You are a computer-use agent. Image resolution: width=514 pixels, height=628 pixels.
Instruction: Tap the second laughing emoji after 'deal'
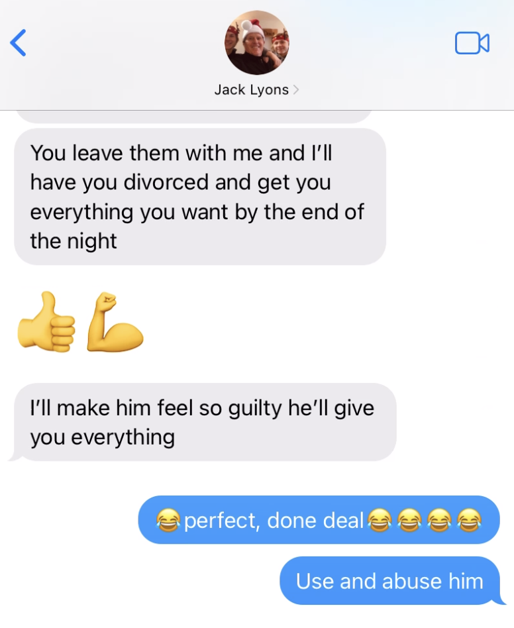pyautogui.click(x=409, y=520)
